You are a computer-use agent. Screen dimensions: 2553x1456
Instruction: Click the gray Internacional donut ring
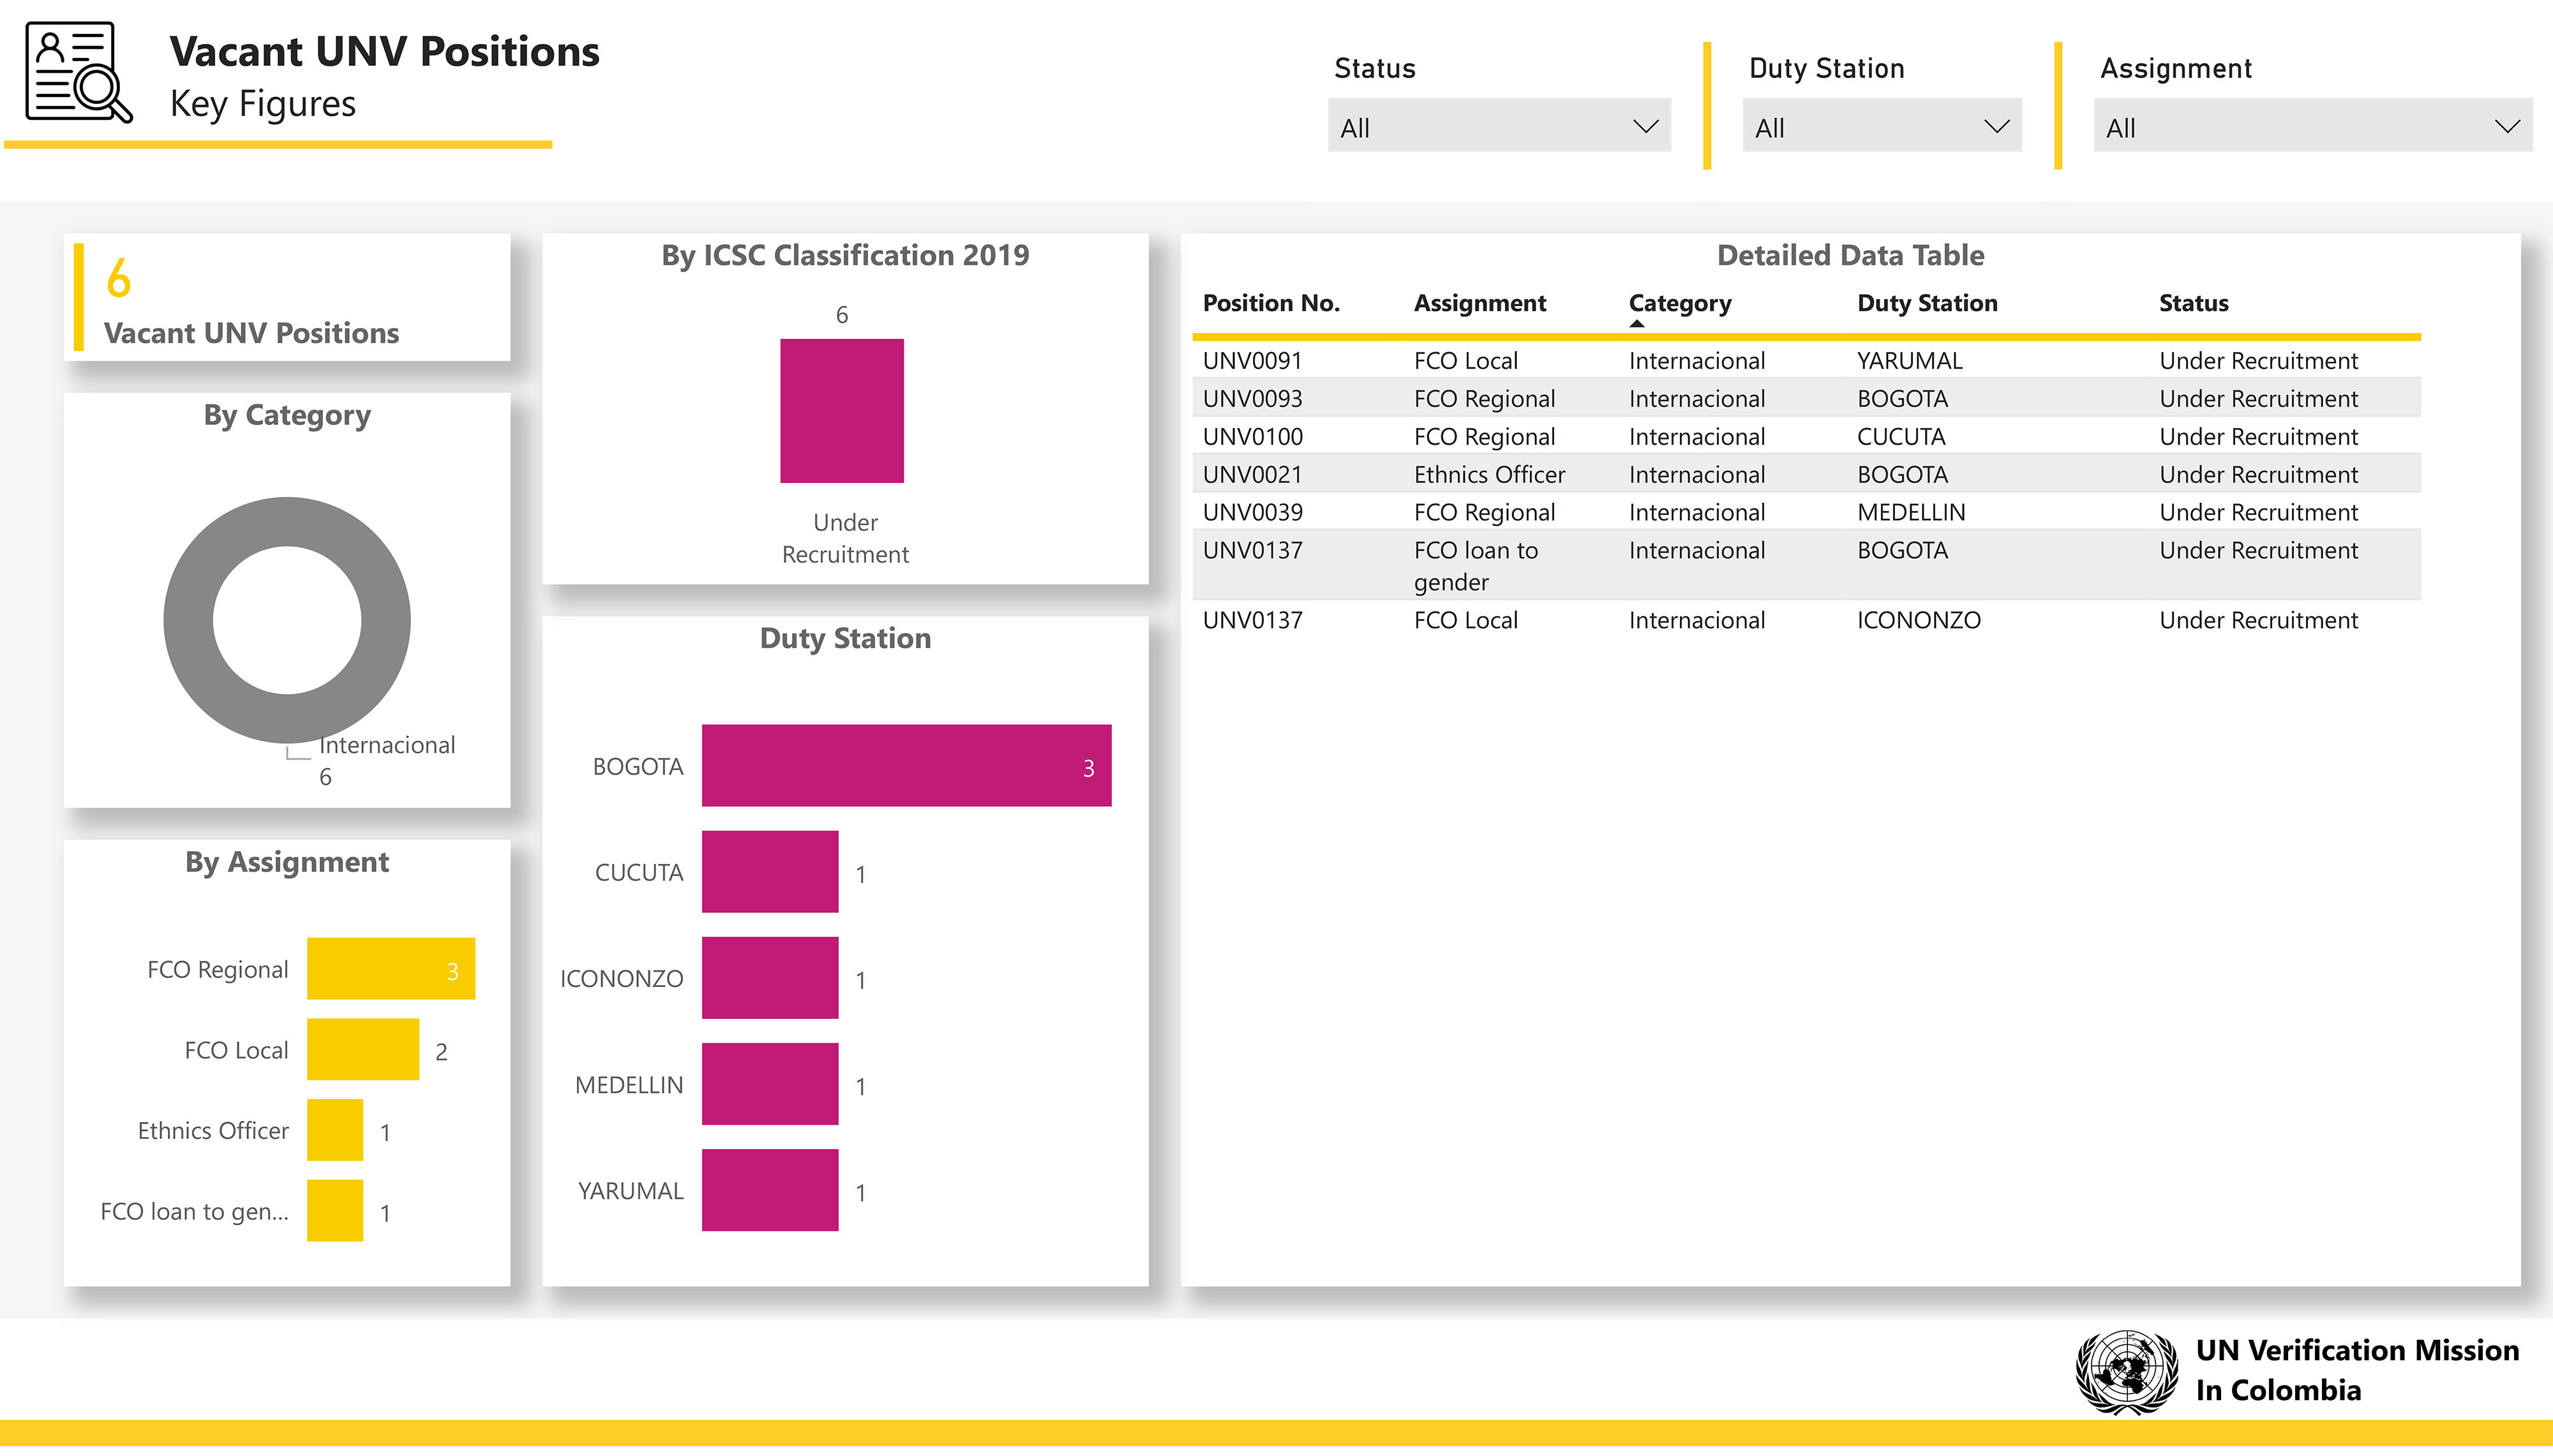tap(187, 620)
